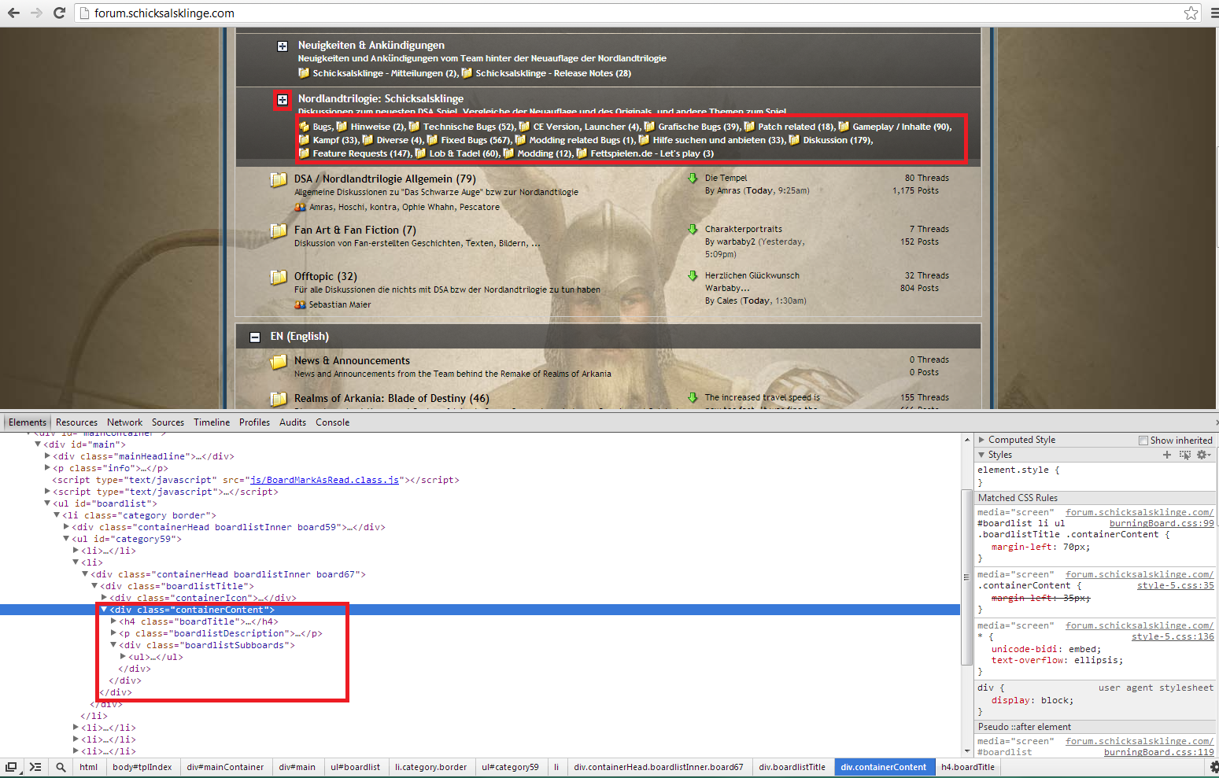Collapse the ul id="category59" node

click(66, 539)
